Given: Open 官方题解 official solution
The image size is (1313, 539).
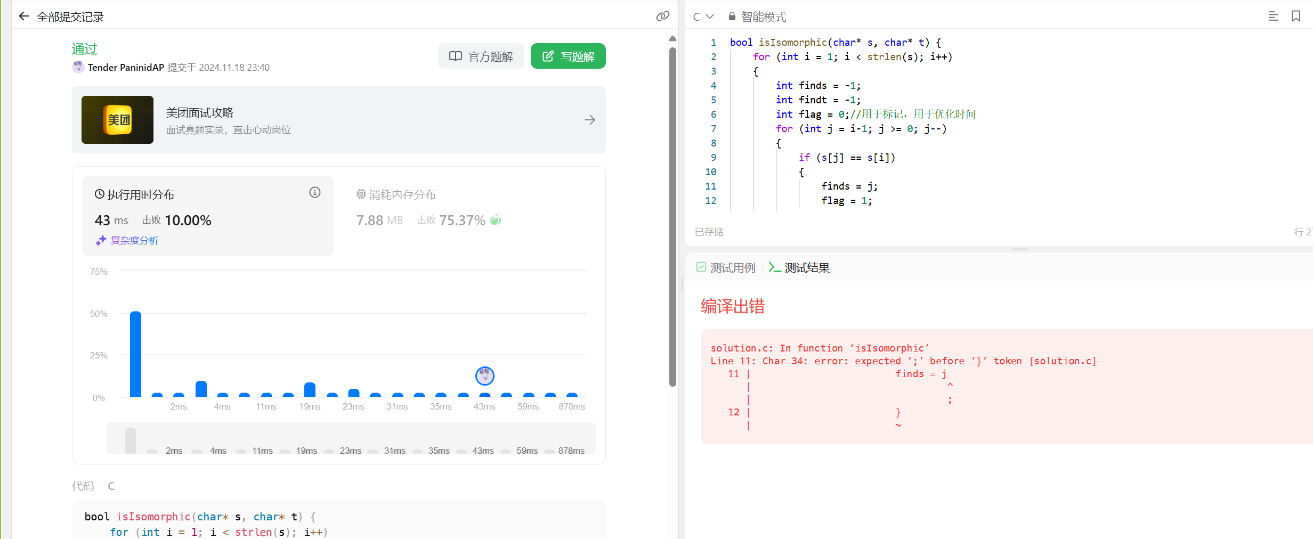Looking at the screenshot, I should 481,56.
